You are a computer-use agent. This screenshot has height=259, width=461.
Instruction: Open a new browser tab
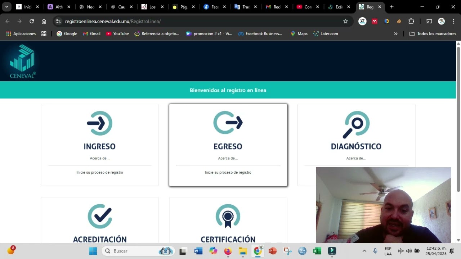coord(392,7)
